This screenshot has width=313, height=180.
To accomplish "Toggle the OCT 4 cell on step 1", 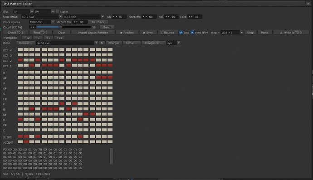I will pyautogui.click(x=20, y=49).
